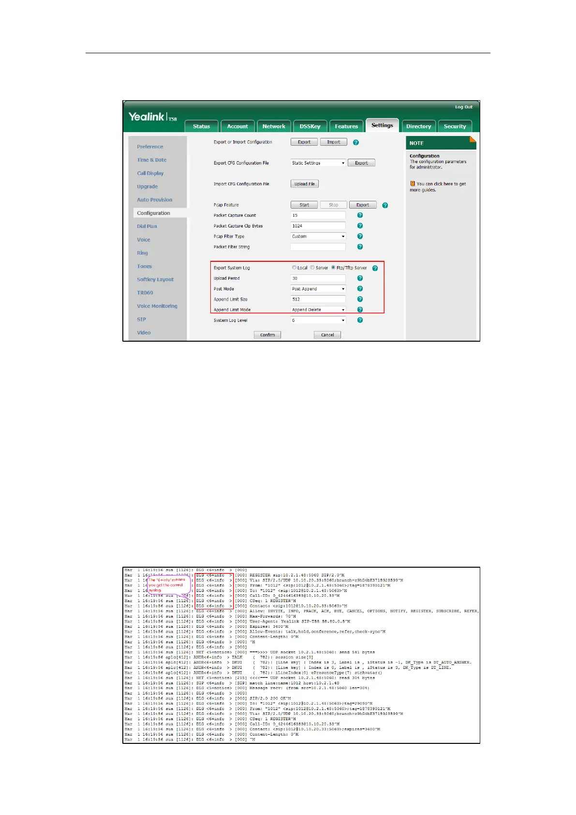The width and height of the screenshot is (576, 815).
Task: Show help for Export System Log
Action: [x=375, y=268]
